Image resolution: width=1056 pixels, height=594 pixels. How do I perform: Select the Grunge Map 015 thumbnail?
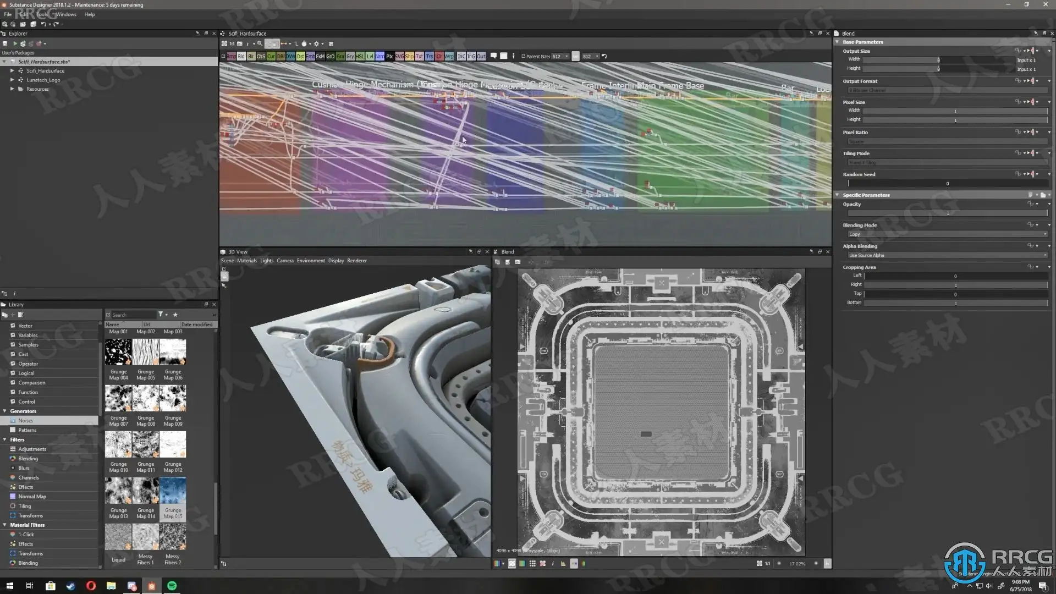(x=173, y=491)
